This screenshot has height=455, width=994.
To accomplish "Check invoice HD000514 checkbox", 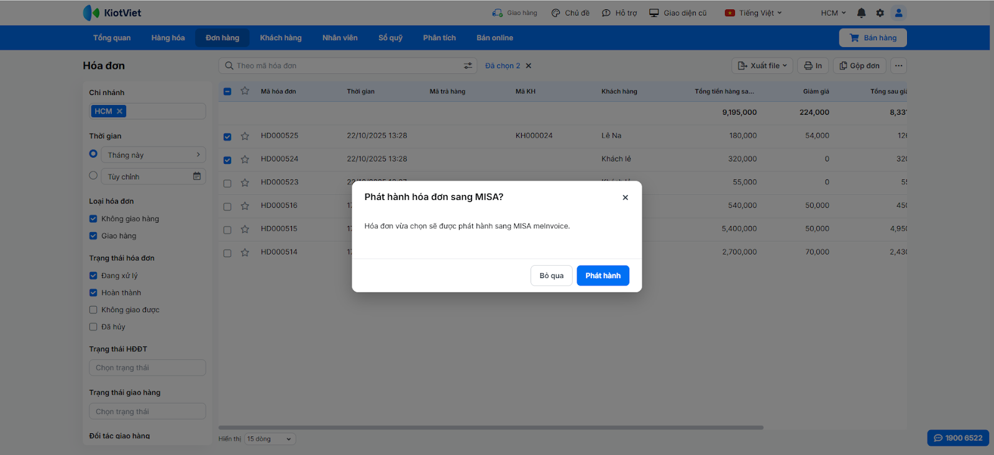I will coord(227,253).
